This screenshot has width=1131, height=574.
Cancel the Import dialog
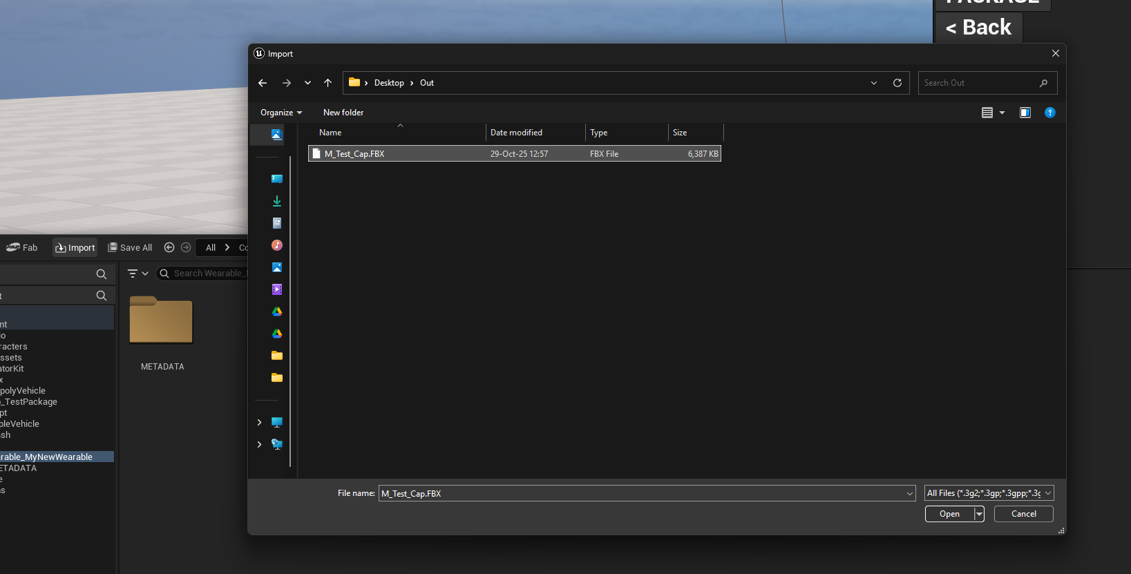click(x=1023, y=514)
